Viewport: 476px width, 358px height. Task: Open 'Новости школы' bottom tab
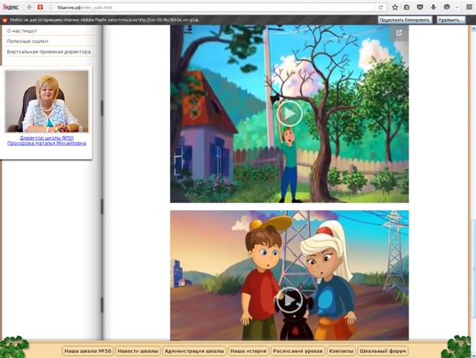[x=138, y=351]
